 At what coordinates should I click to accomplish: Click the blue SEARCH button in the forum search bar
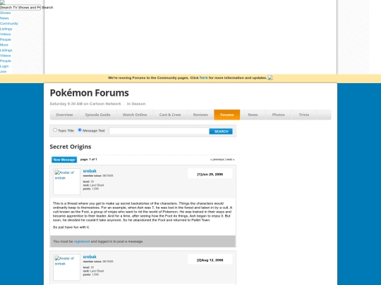[x=221, y=132]
